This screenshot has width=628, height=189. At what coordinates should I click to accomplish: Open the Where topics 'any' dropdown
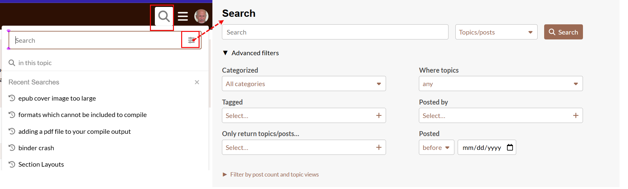(x=500, y=84)
